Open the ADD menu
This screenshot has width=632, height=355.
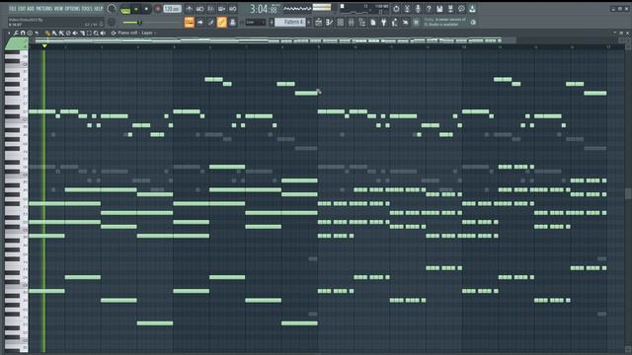tap(31, 9)
